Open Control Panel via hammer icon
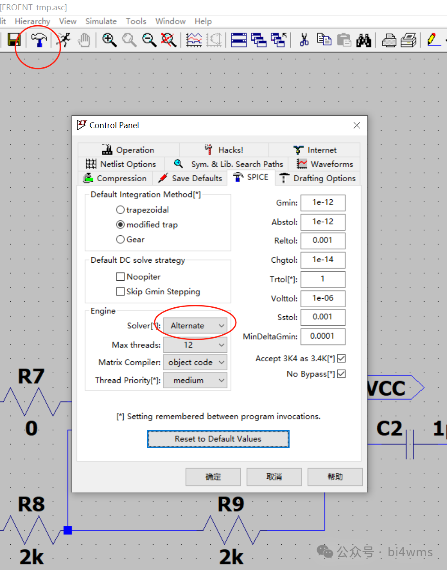Screen dimensions: 447x570 click(39, 40)
